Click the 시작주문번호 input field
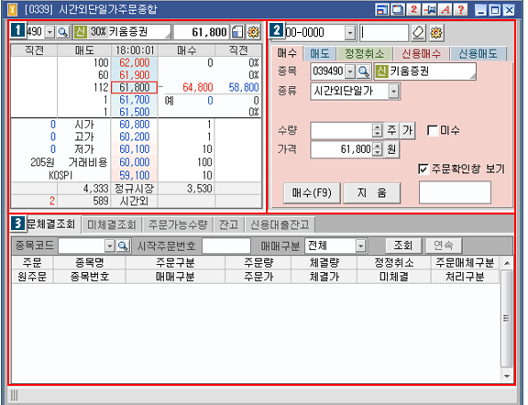Image resolution: width=528 pixels, height=405 pixels. [x=226, y=246]
